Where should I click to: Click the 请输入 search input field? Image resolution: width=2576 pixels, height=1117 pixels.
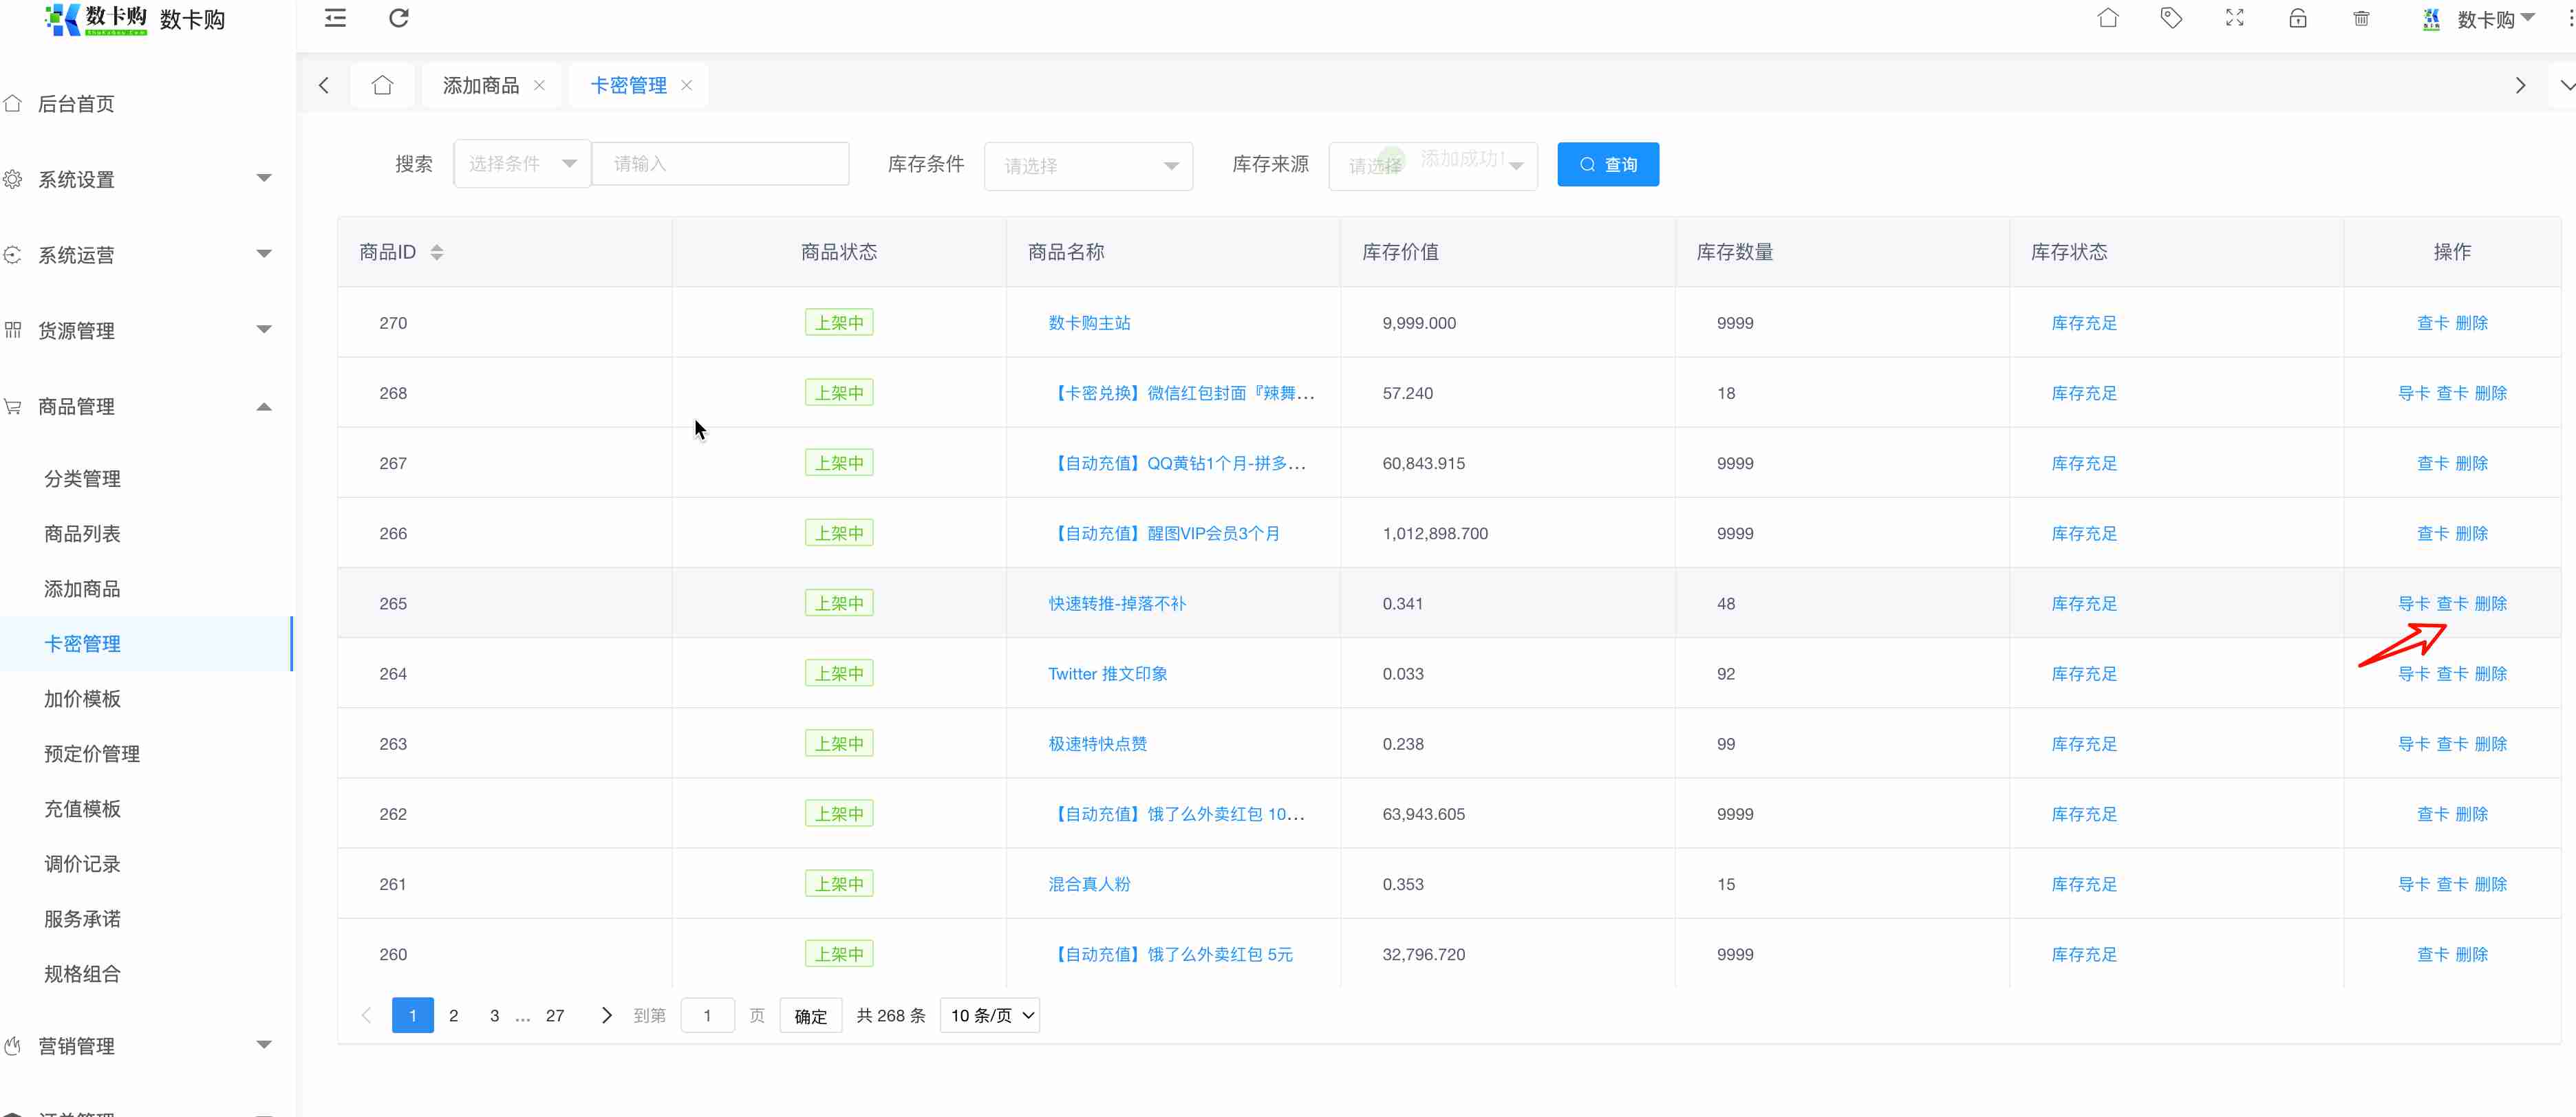(720, 164)
